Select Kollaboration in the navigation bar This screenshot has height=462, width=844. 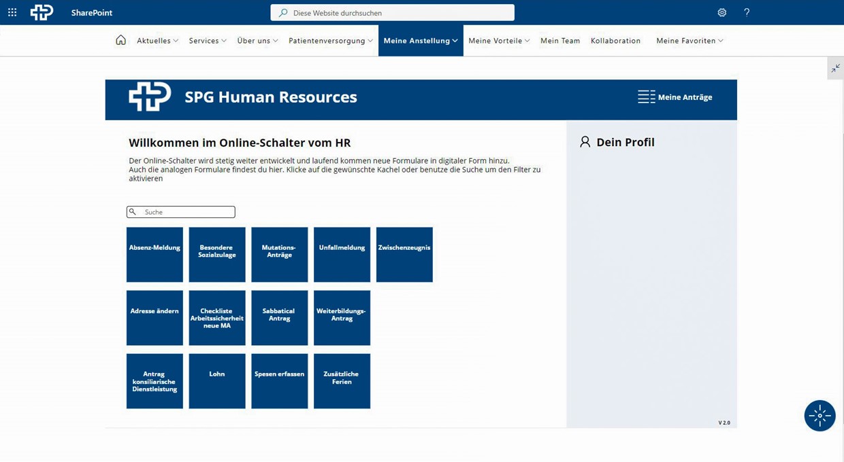[x=615, y=41]
